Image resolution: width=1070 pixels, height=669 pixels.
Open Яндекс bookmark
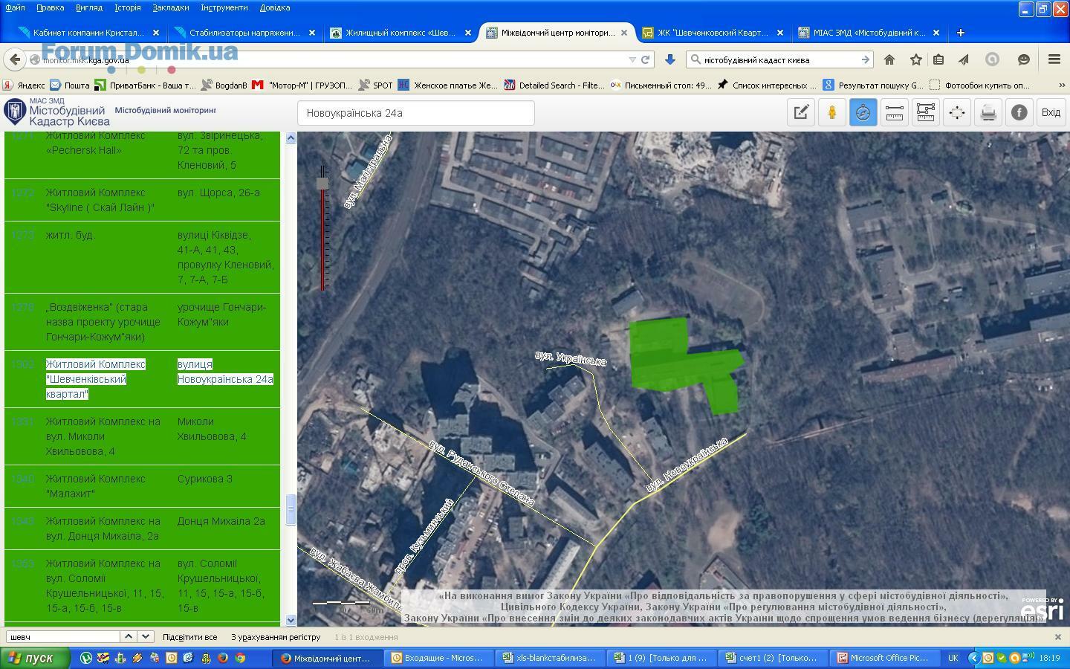24,85
